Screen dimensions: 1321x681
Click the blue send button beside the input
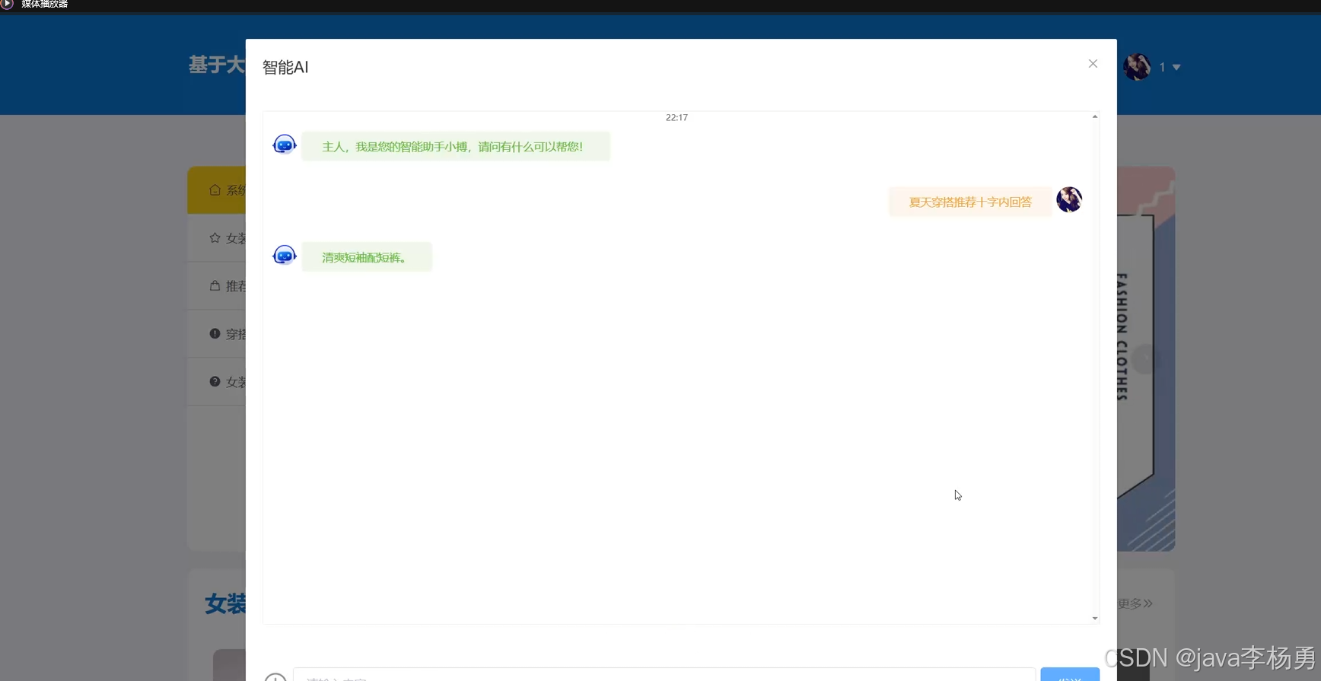pos(1070,674)
